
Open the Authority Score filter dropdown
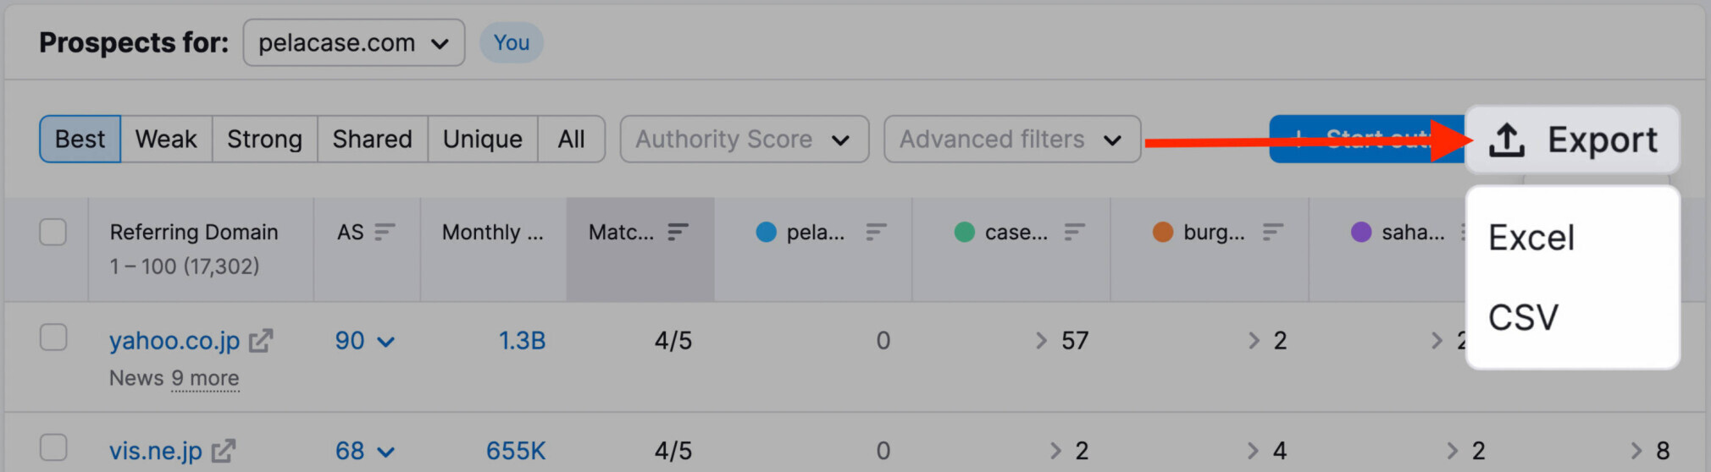coord(745,140)
